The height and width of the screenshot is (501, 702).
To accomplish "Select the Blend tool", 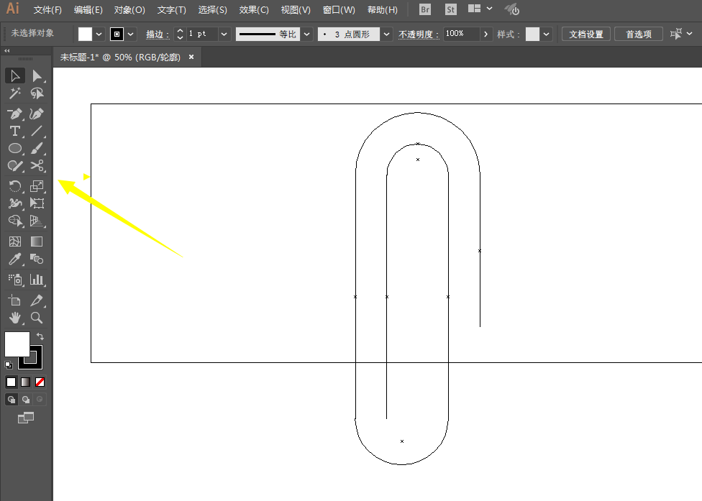I will point(37,259).
